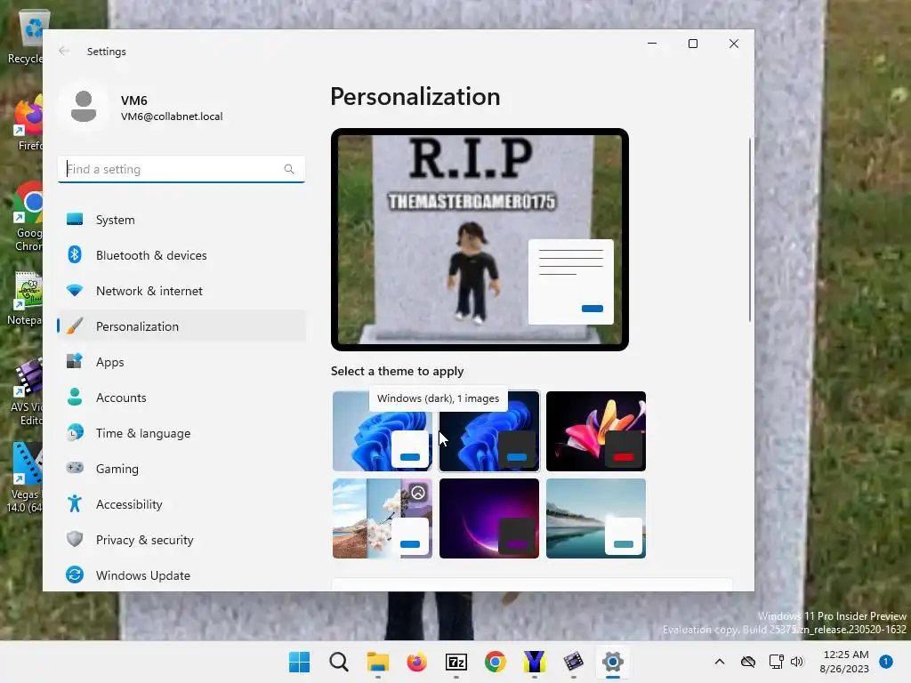Click the Privacy shield icon
This screenshot has width=911, height=683.
75,539
